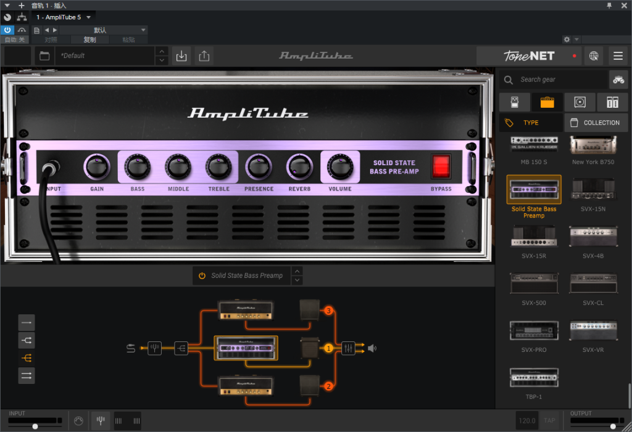Viewport: 632px width, 432px height.
Task: Open the tuner in bottom bar
Action: point(101,421)
